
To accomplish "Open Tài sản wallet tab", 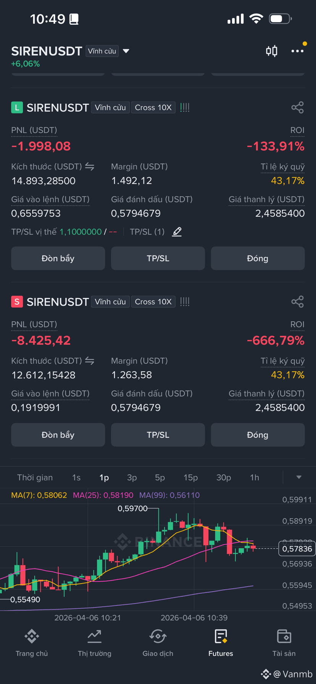I will click(284, 643).
